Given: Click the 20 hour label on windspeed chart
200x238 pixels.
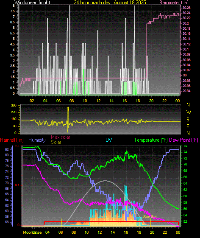Looking at the screenshot, I should [x=151, y=101].
